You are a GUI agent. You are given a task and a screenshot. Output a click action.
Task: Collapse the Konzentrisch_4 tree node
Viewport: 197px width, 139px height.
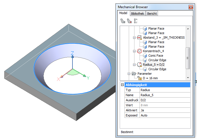coord(134,51)
